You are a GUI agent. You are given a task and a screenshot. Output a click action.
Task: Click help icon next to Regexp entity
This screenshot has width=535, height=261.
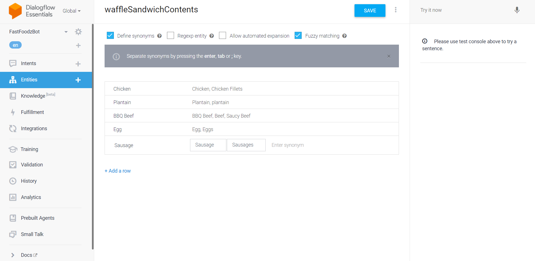coord(212,36)
